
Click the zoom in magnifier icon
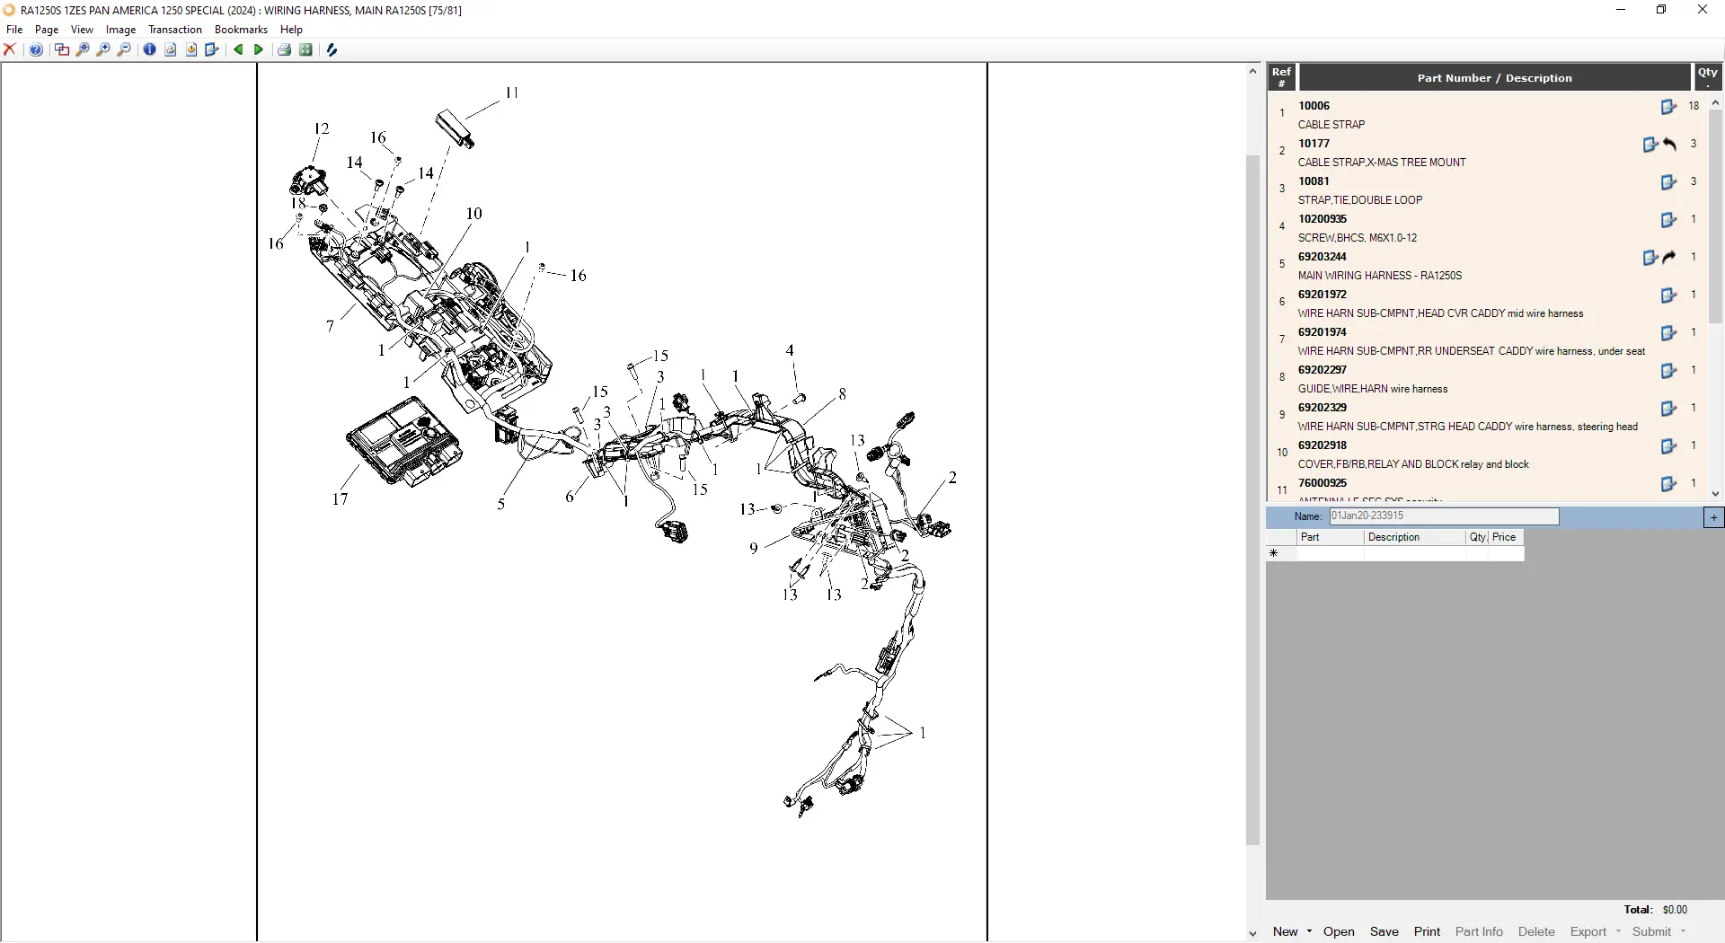(103, 50)
